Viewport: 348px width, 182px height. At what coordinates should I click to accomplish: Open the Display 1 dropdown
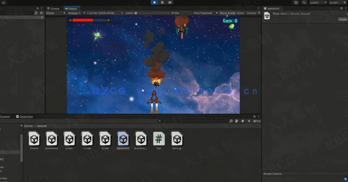pyautogui.click(x=76, y=13)
